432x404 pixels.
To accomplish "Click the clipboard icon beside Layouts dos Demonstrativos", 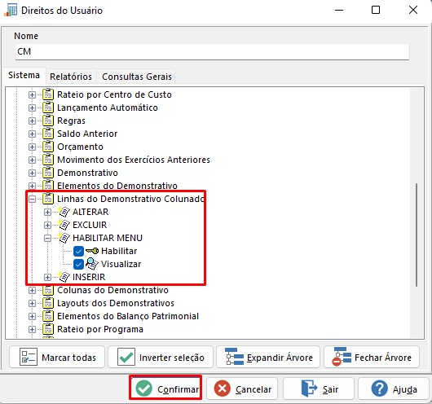I will [48, 303].
